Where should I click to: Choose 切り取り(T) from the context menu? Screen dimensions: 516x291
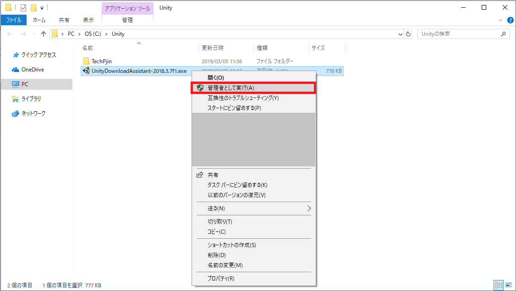pyautogui.click(x=253, y=222)
